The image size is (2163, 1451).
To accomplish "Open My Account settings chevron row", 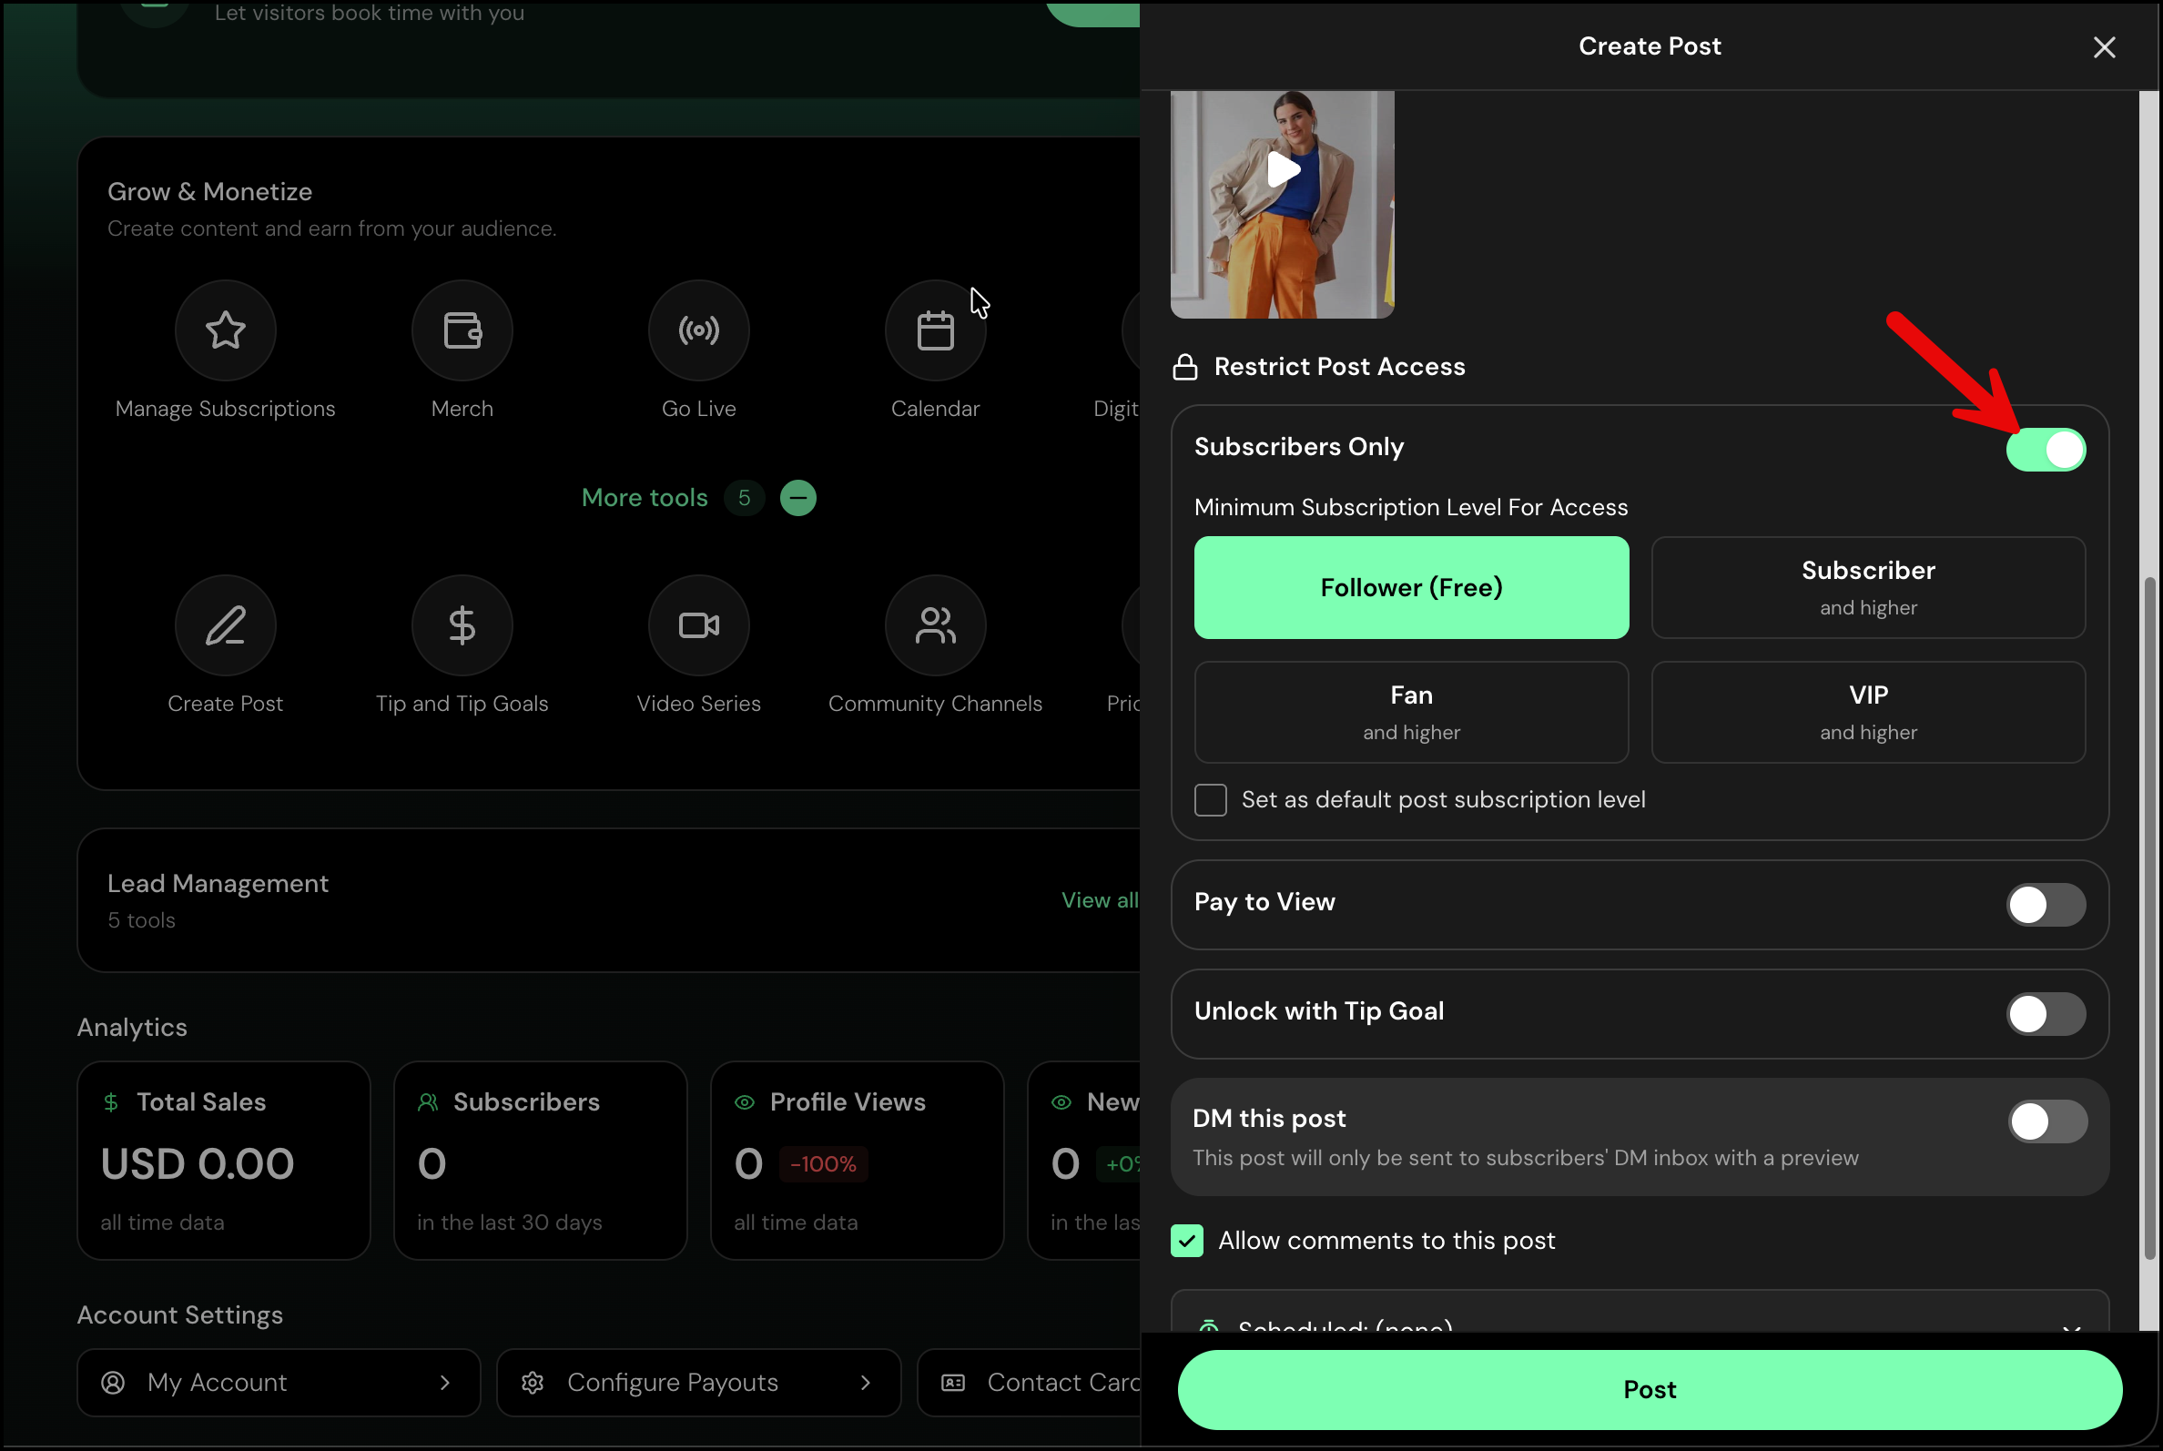I will [279, 1383].
